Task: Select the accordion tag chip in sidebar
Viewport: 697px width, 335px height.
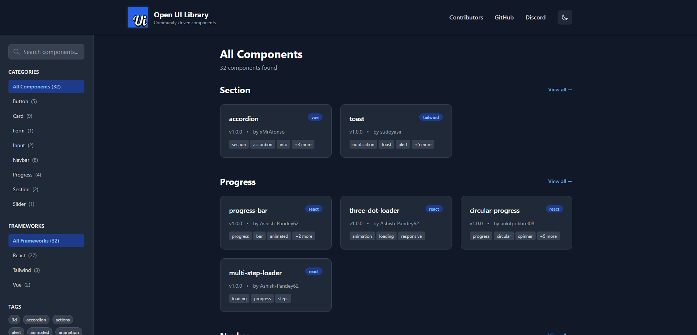Action: click(x=36, y=320)
